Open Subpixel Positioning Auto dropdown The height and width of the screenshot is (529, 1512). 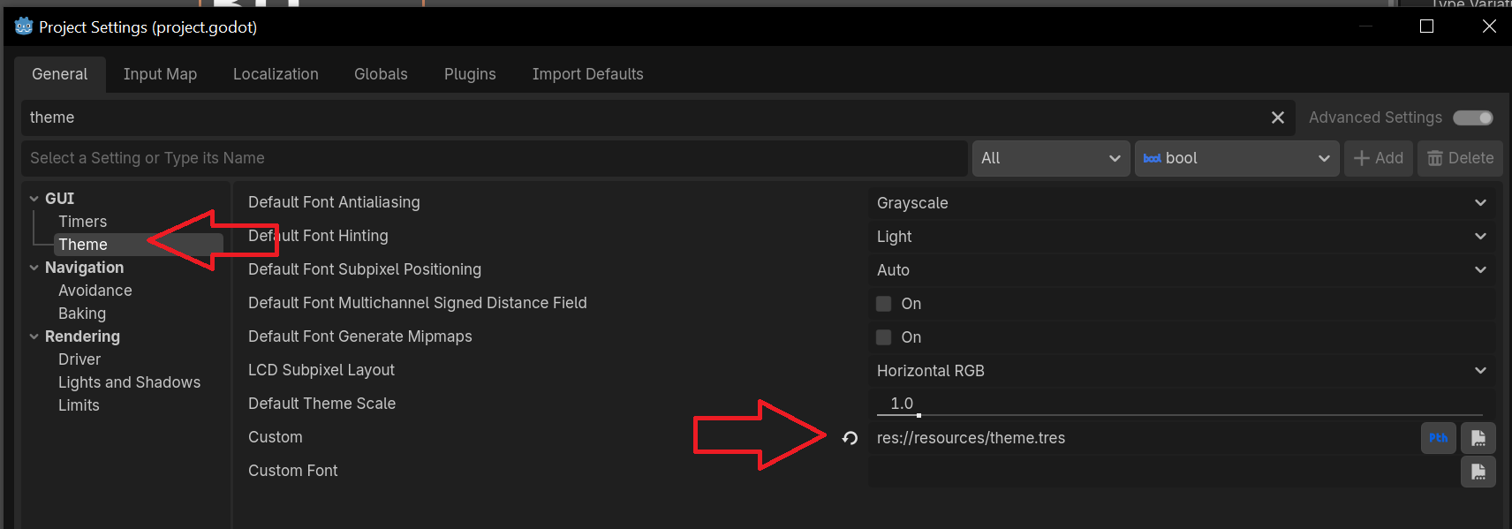click(x=1182, y=270)
